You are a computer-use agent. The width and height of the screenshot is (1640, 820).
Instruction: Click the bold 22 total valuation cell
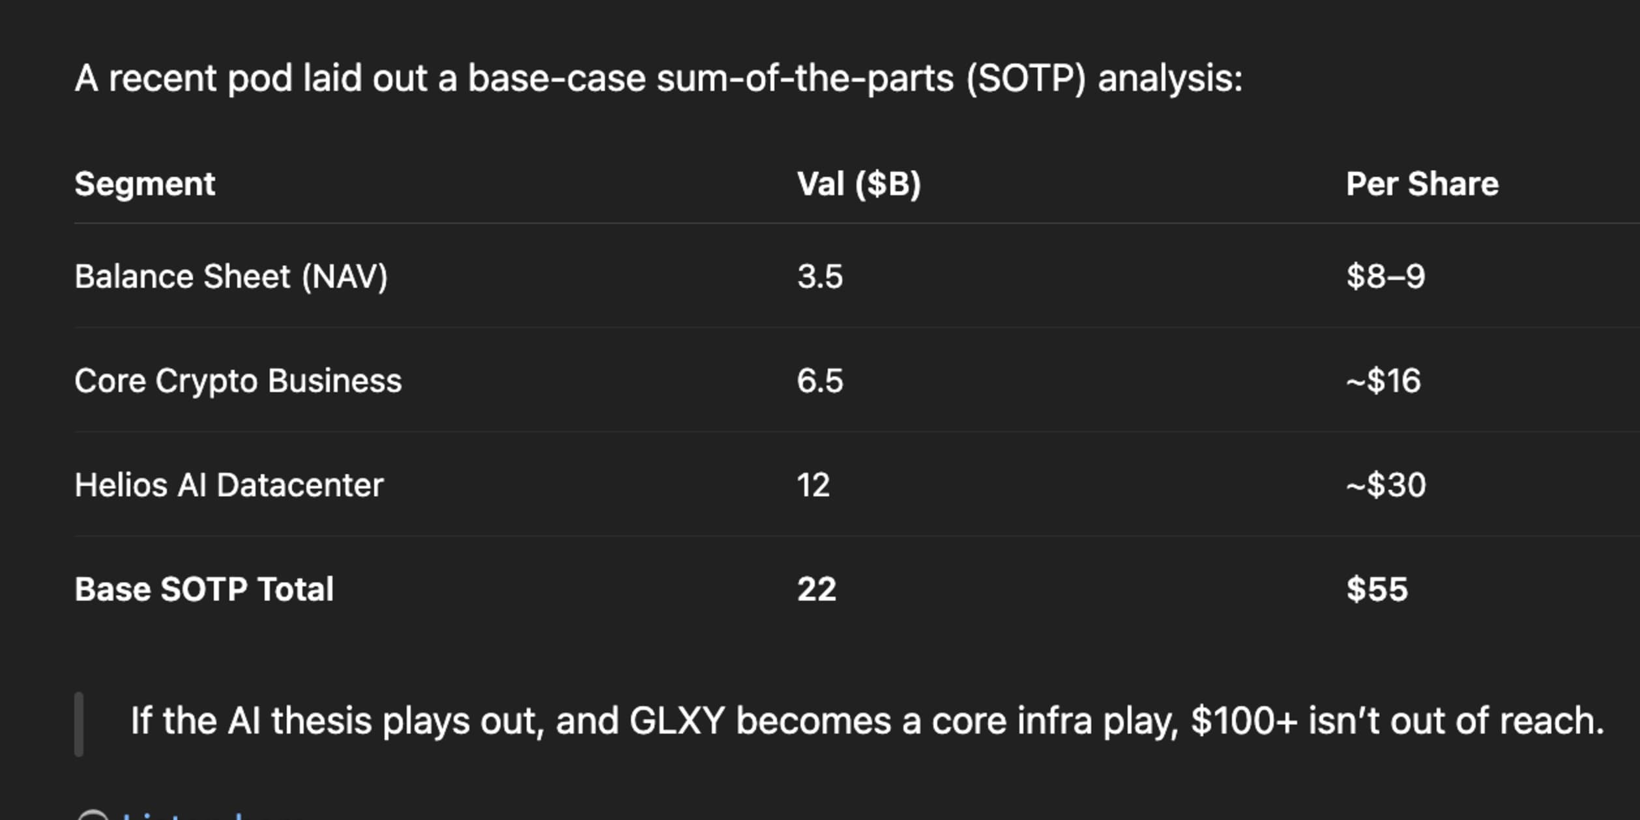[816, 589]
